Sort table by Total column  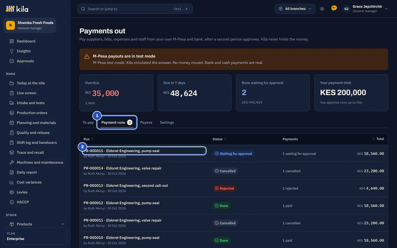click(378, 139)
